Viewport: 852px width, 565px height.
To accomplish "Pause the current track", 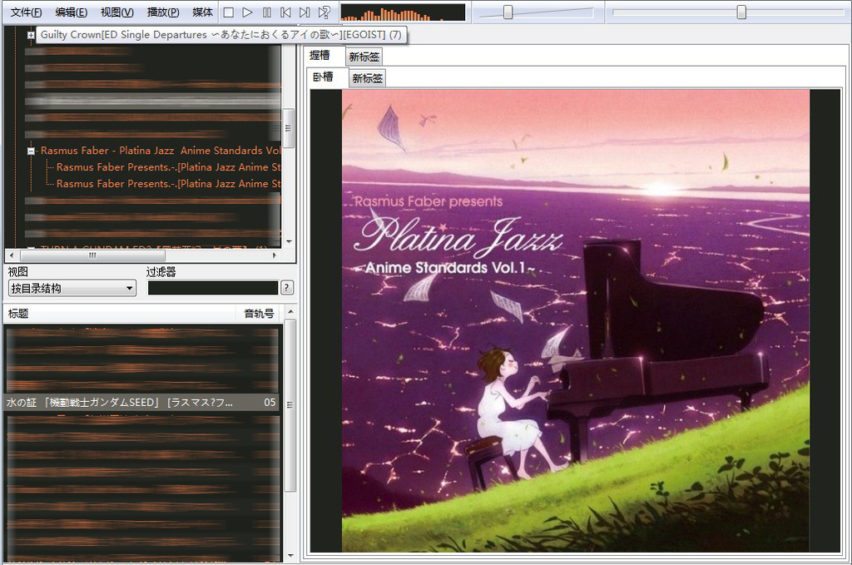I will (x=267, y=12).
